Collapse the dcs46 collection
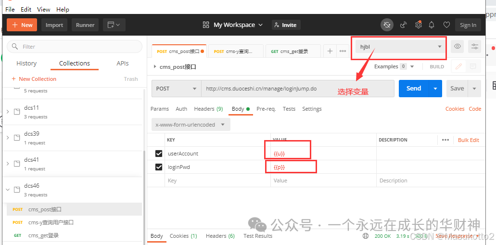The image size is (496, 245). click(8, 189)
